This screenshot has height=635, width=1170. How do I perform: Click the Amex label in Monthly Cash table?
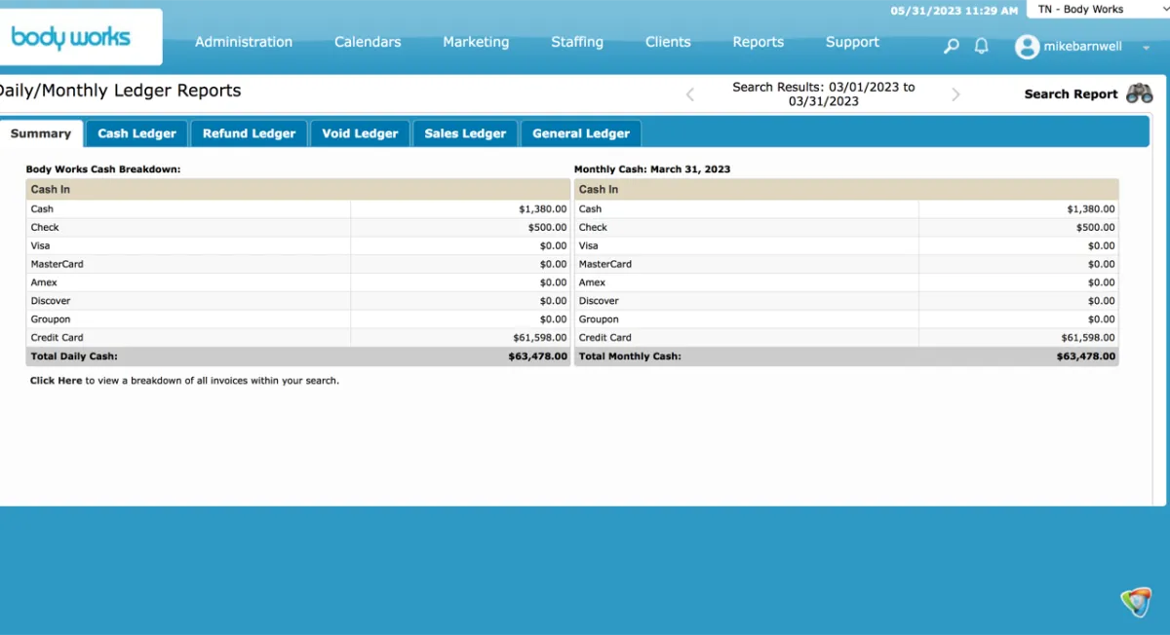[x=592, y=283]
